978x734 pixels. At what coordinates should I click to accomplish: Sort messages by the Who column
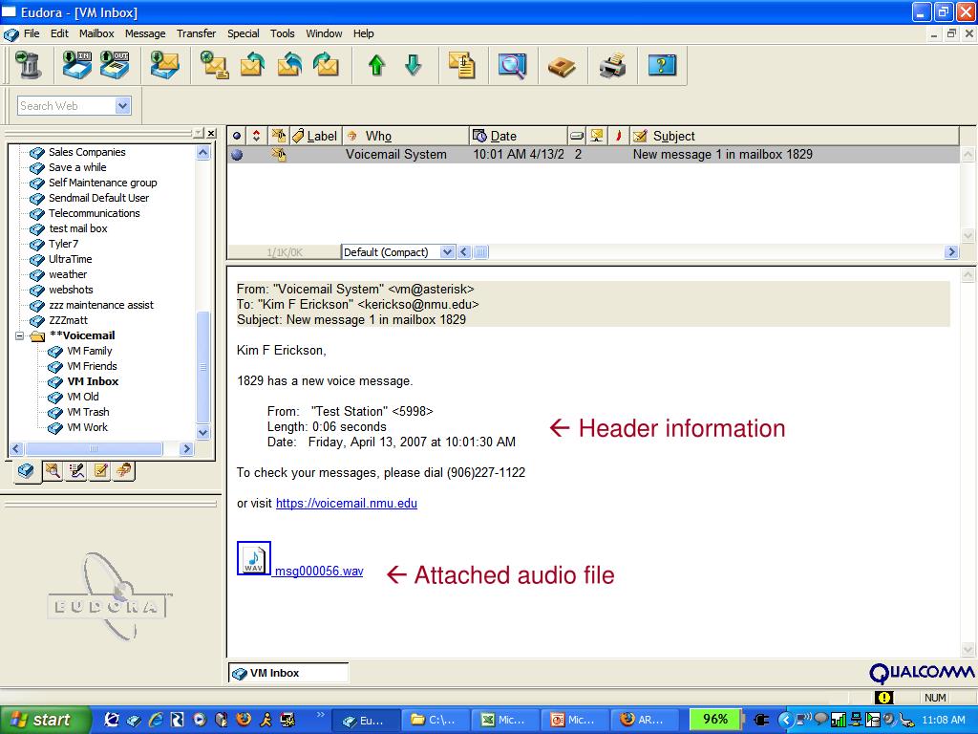(x=405, y=136)
